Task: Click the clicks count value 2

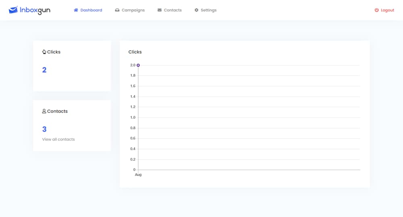Action: click(44, 70)
